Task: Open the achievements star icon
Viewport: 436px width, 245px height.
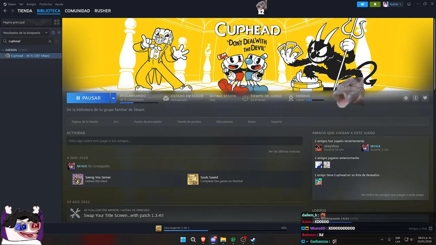Action: coord(291,98)
